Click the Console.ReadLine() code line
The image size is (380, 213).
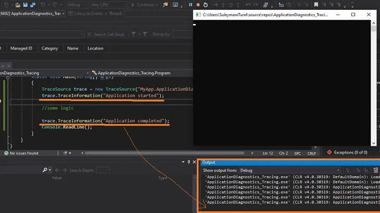(67, 127)
